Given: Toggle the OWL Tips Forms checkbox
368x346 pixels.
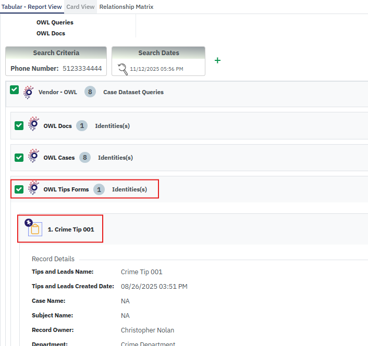Looking at the screenshot, I should pyautogui.click(x=19, y=189).
